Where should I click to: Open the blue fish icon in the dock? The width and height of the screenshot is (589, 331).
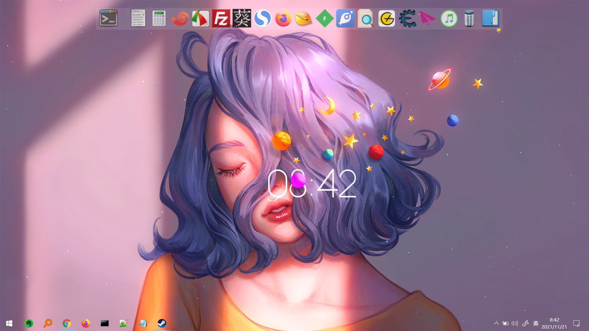pyautogui.click(x=345, y=18)
